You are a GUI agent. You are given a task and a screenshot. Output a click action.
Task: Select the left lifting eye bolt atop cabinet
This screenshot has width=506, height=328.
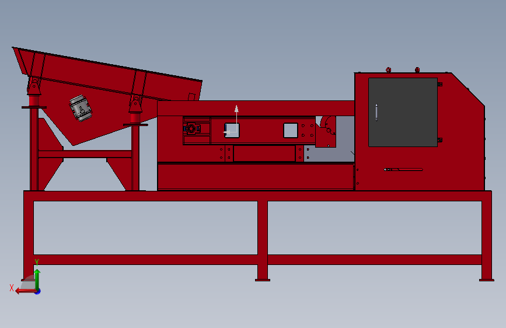389,69
